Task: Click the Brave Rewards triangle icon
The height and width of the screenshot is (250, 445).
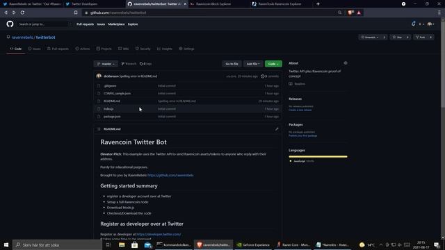Action: pyautogui.click(x=359, y=12)
